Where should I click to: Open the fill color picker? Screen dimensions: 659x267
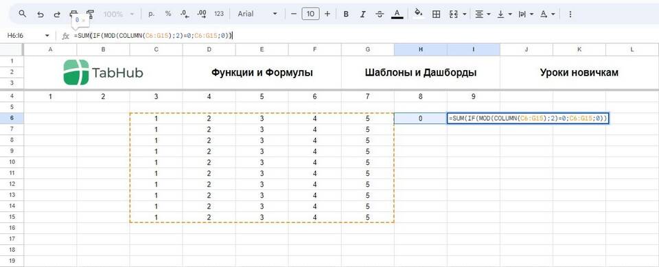point(418,14)
